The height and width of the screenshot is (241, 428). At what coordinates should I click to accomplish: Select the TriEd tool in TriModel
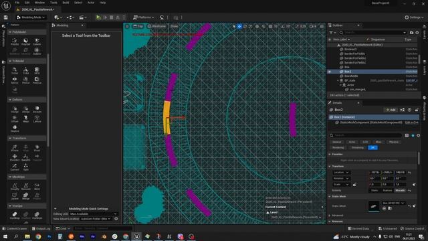point(26,70)
